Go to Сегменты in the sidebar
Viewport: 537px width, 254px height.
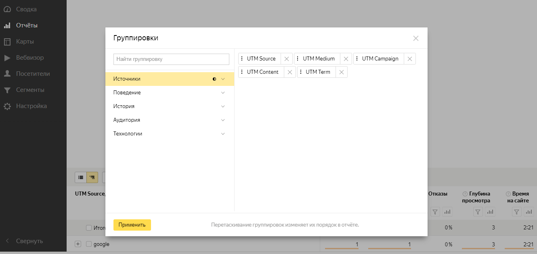[30, 90]
